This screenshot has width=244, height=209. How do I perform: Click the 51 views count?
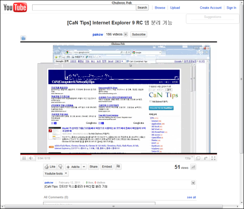181,167
